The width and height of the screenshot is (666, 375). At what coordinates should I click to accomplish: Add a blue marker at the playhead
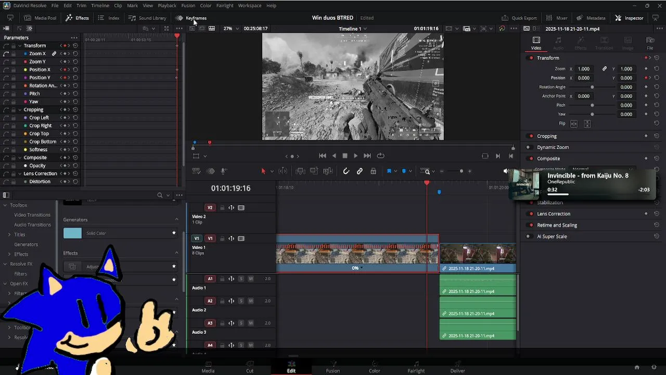click(x=404, y=171)
